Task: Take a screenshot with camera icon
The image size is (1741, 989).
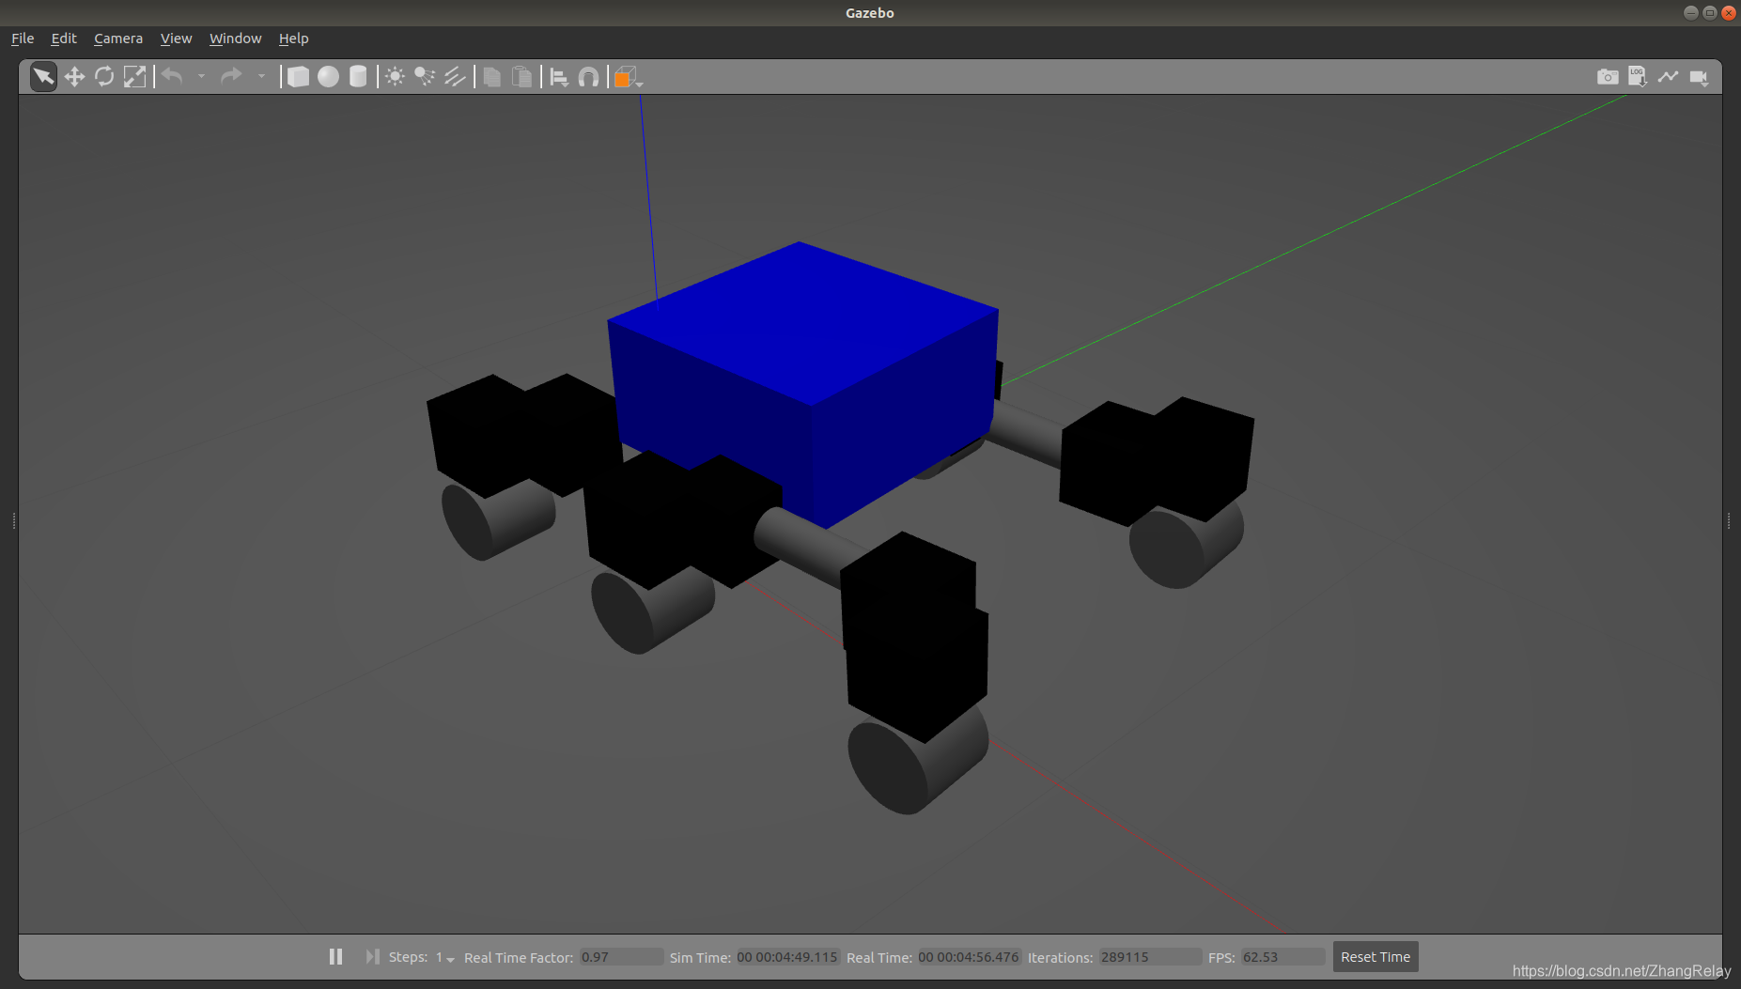Action: [1608, 77]
